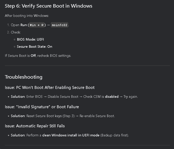Click the 'Check:' list item
Image resolution: width=174 pixels, height=149 pixels.
point(16,32)
